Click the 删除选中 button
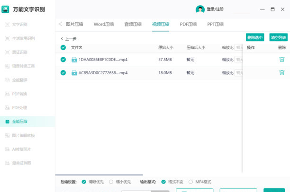 pos(255,37)
